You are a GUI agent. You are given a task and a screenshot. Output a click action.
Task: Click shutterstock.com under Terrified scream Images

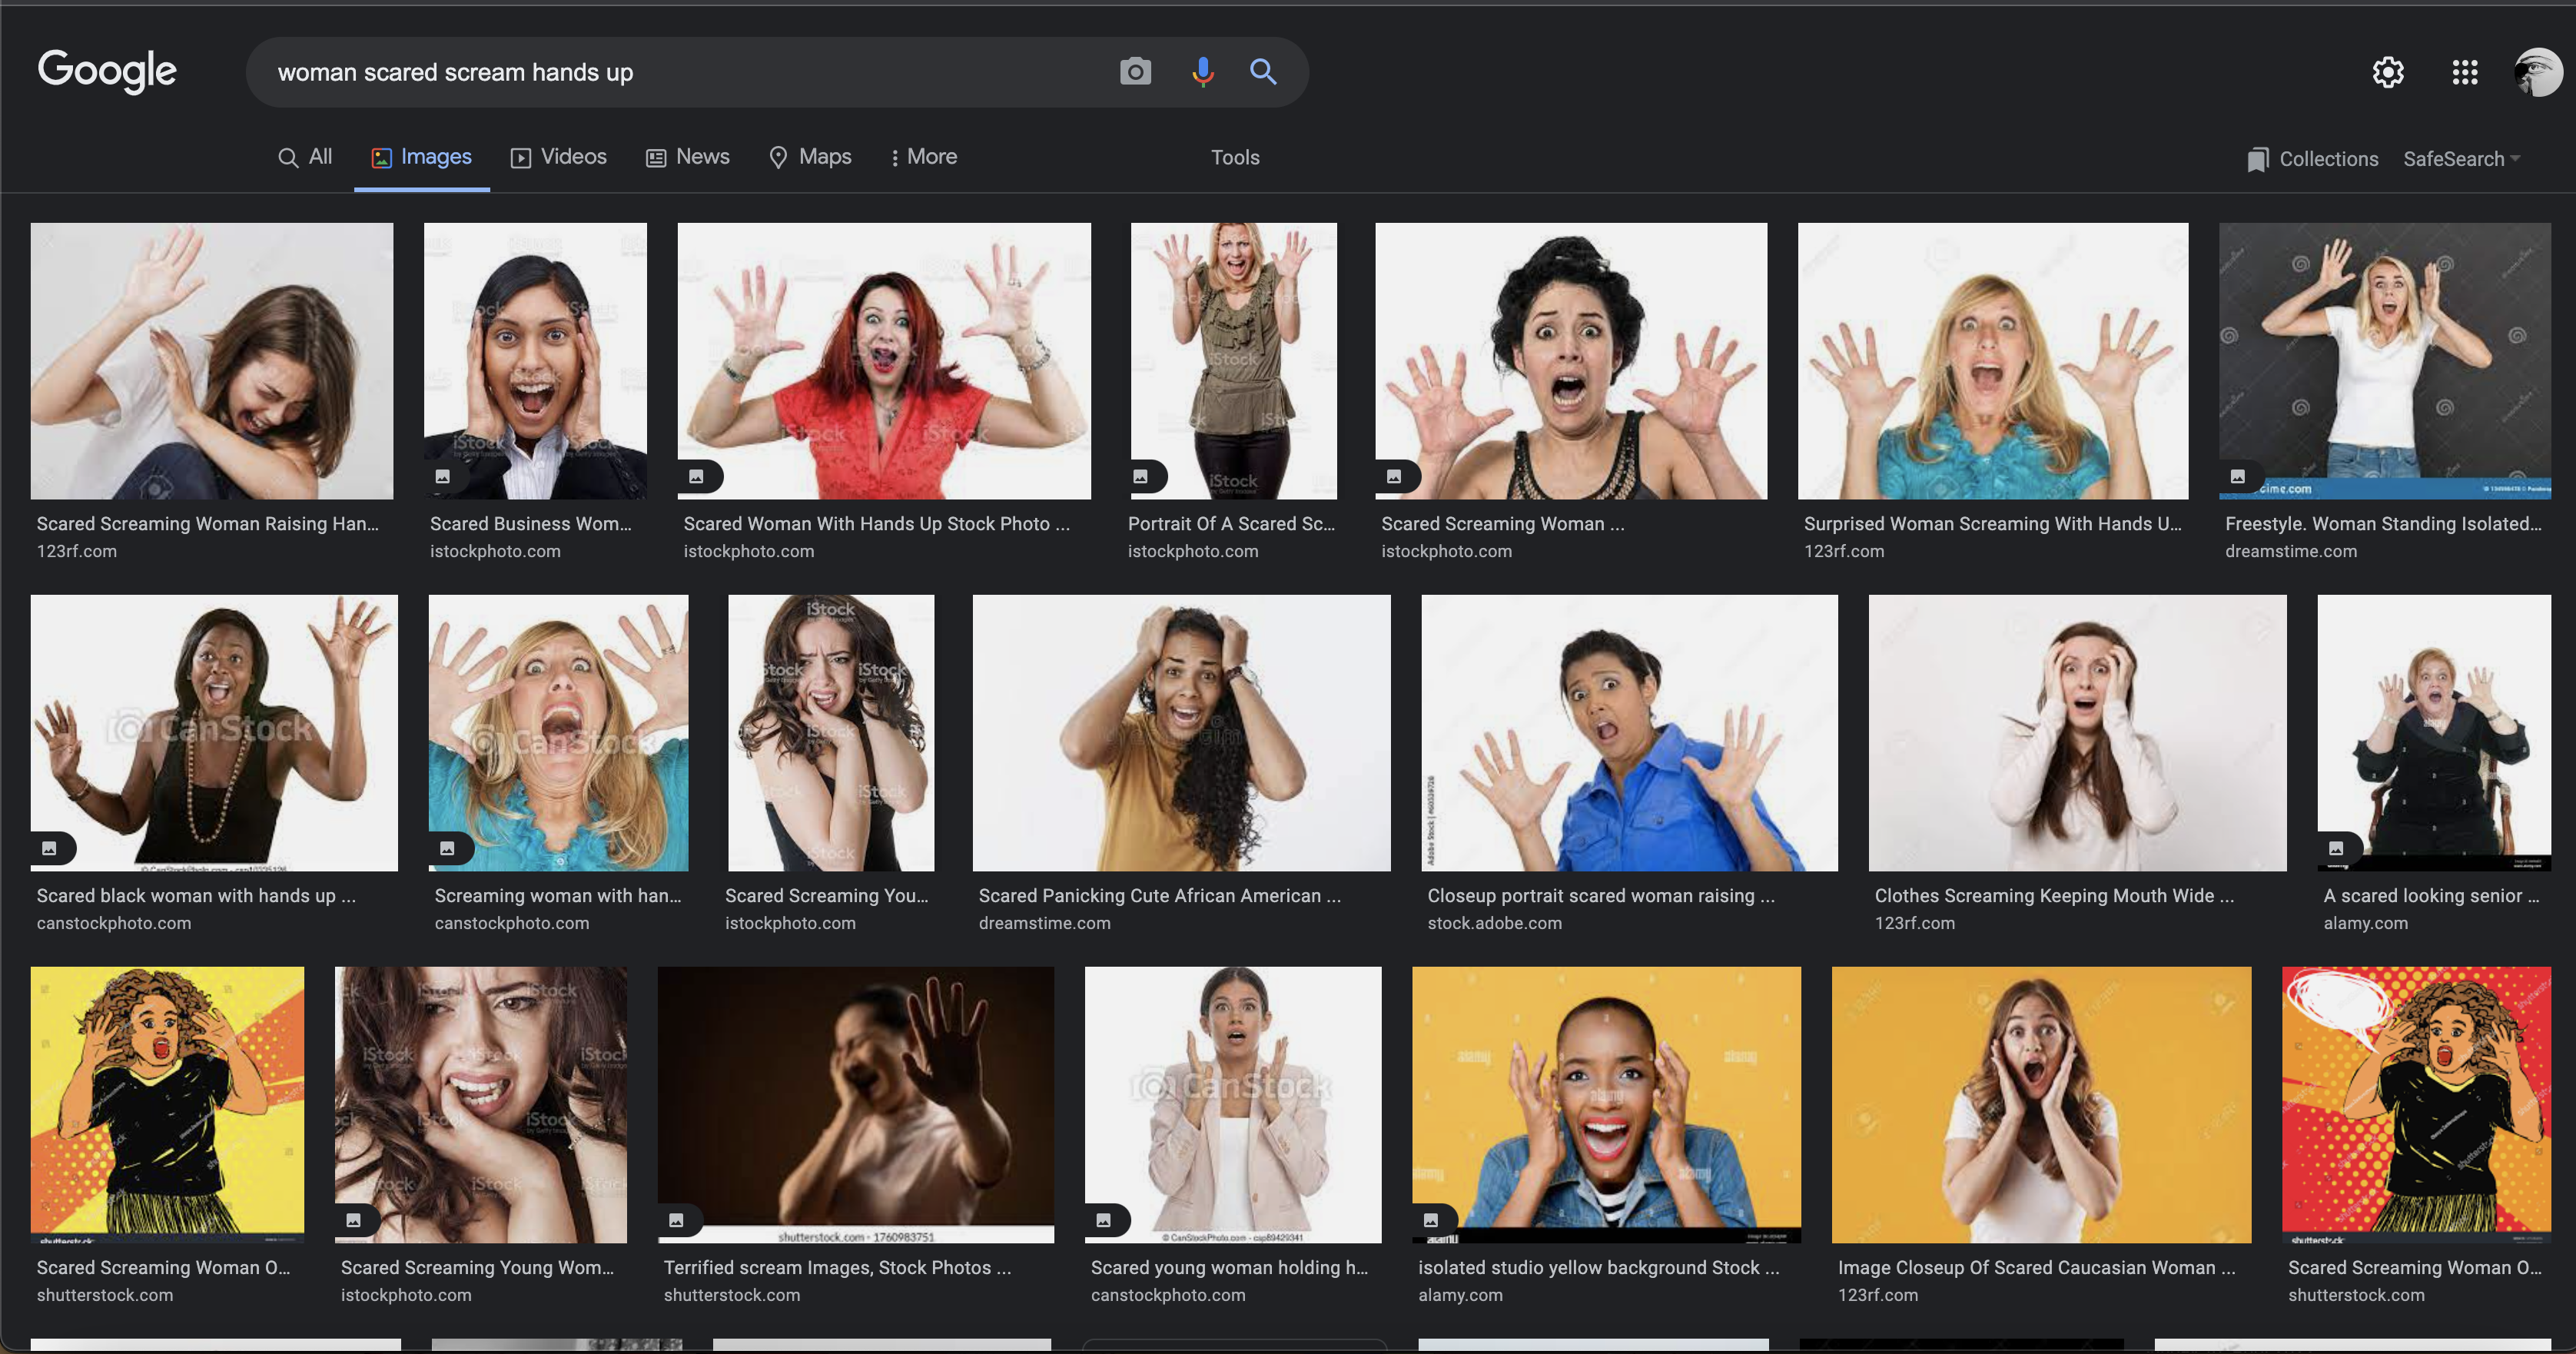click(x=731, y=1295)
